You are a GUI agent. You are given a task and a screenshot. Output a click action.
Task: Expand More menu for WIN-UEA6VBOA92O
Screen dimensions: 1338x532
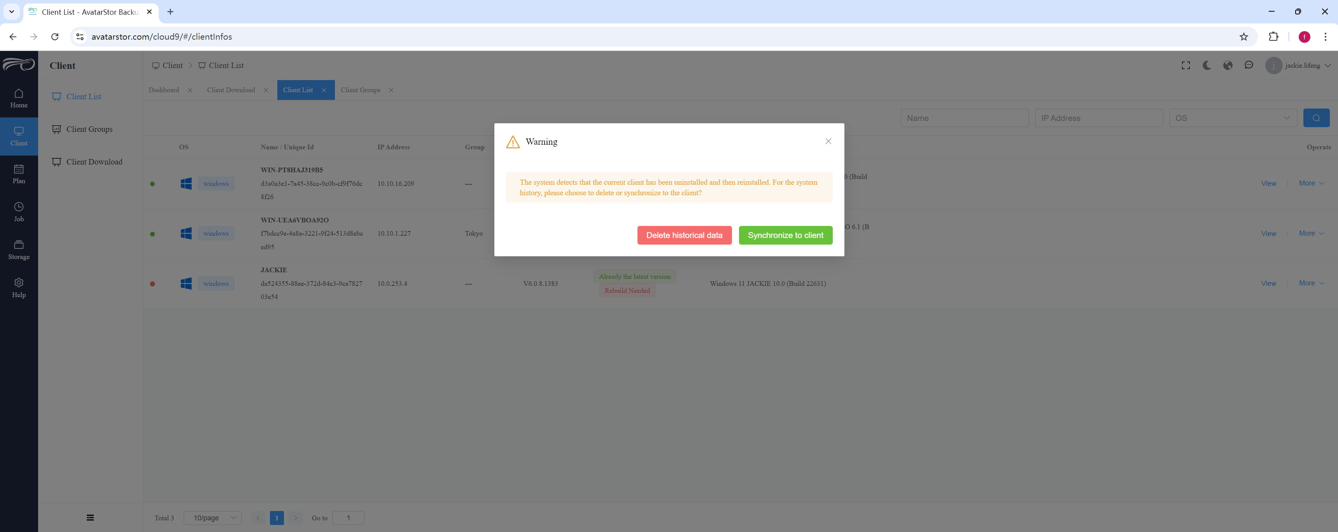(x=1311, y=233)
